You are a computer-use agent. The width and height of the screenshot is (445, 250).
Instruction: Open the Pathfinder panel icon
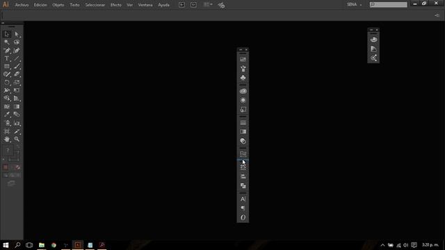pos(243,185)
